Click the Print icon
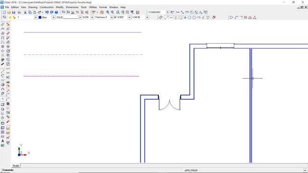The height and width of the screenshot is (173, 308). point(19,12)
